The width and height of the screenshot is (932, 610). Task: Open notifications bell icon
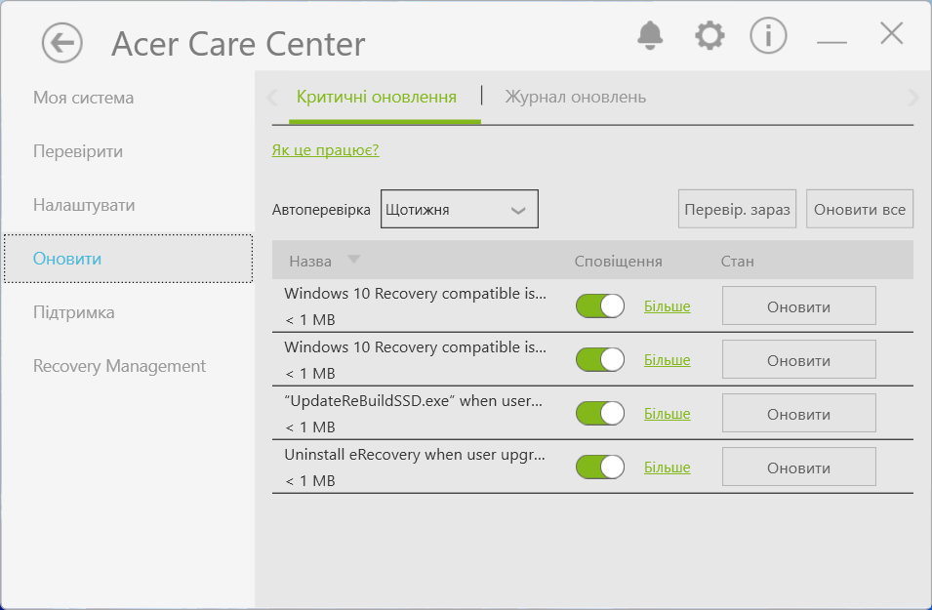tap(650, 36)
